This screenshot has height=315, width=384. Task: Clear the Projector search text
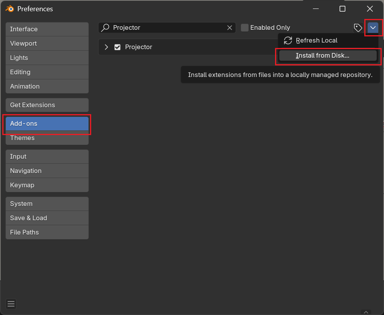pos(229,28)
